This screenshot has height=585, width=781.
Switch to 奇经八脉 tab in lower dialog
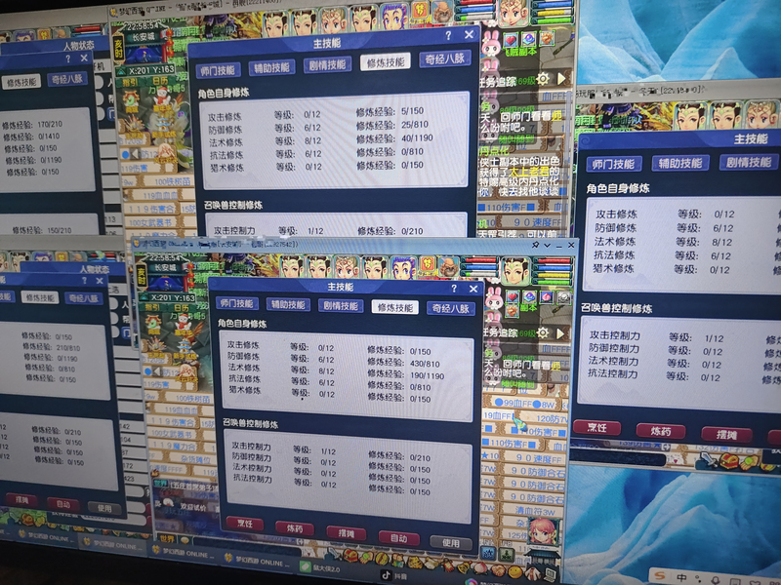(450, 308)
